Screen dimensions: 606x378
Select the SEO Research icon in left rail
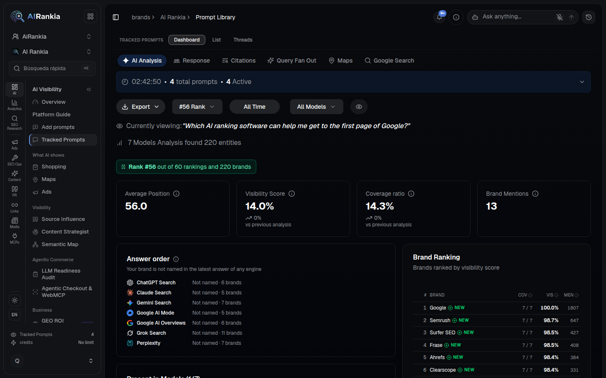[x=14, y=123]
